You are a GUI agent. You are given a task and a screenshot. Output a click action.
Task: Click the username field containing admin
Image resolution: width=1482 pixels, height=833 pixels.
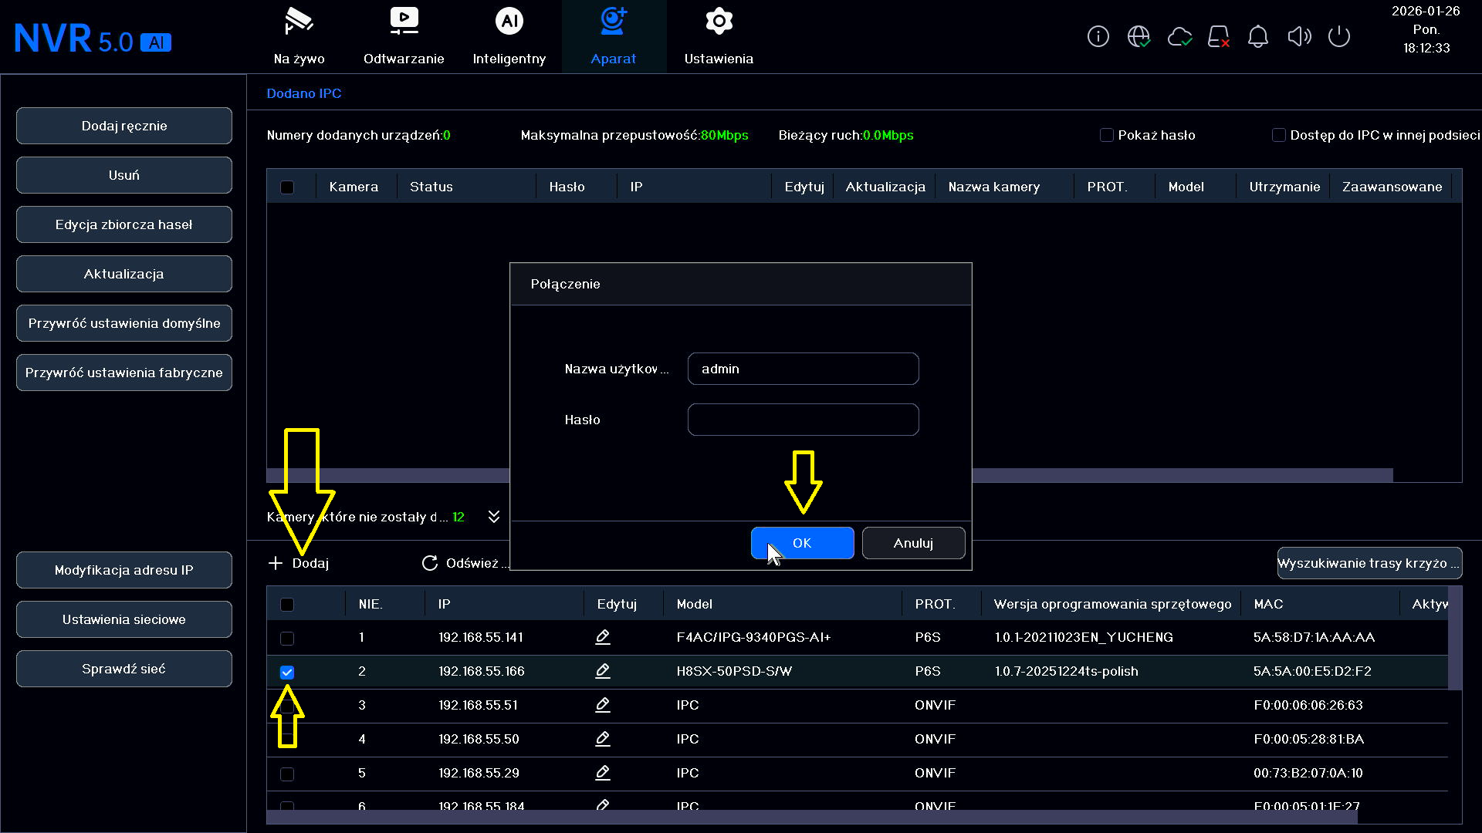[803, 369]
